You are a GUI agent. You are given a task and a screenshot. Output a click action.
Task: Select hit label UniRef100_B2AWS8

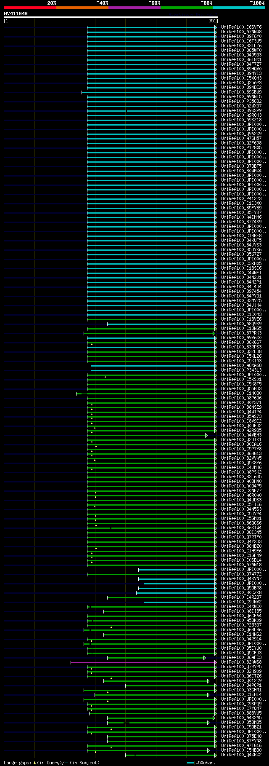241,662
